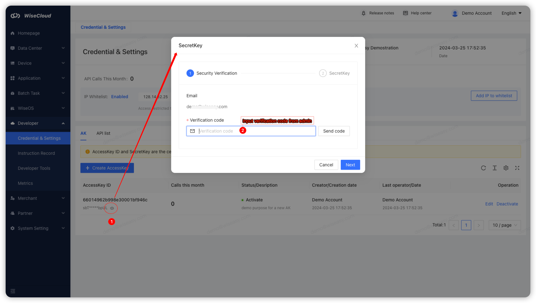This screenshot has height=303, width=536.
Task: Click the fullscreen expand icon
Action: [517, 168]
